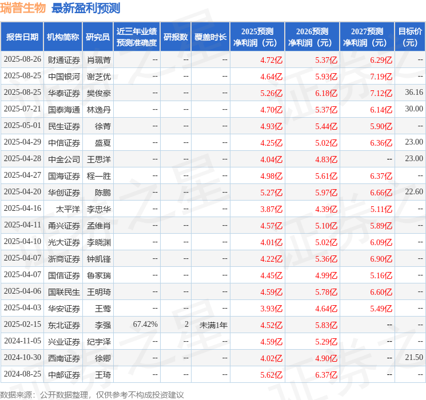The height and width of the screenshot is (400, 426).
Task: Select 国泰海通 institution cell
Action: (x=64, y=110)
